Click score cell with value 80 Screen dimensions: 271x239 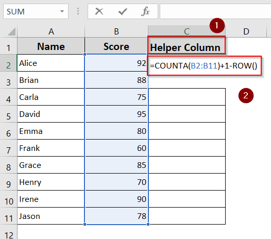pos(116,131)
